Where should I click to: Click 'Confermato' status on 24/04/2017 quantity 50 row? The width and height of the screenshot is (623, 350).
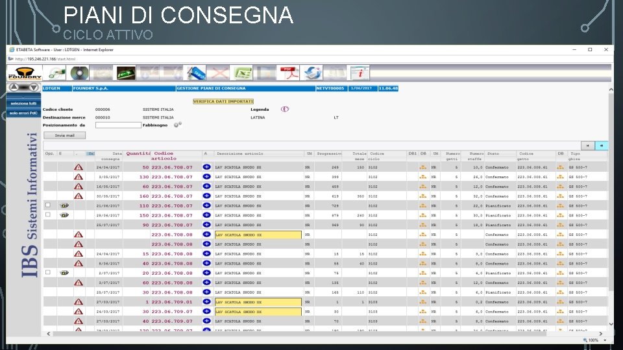pos(496,167)
